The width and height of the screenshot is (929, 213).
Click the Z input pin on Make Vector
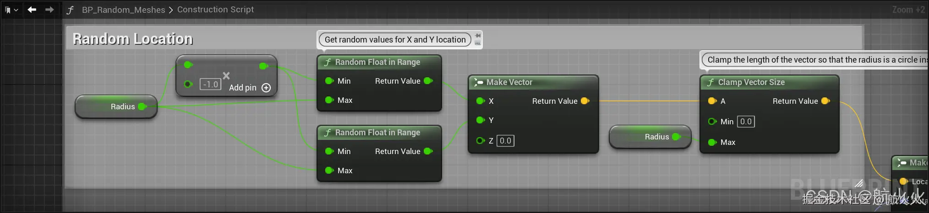[x=481, y=141]
